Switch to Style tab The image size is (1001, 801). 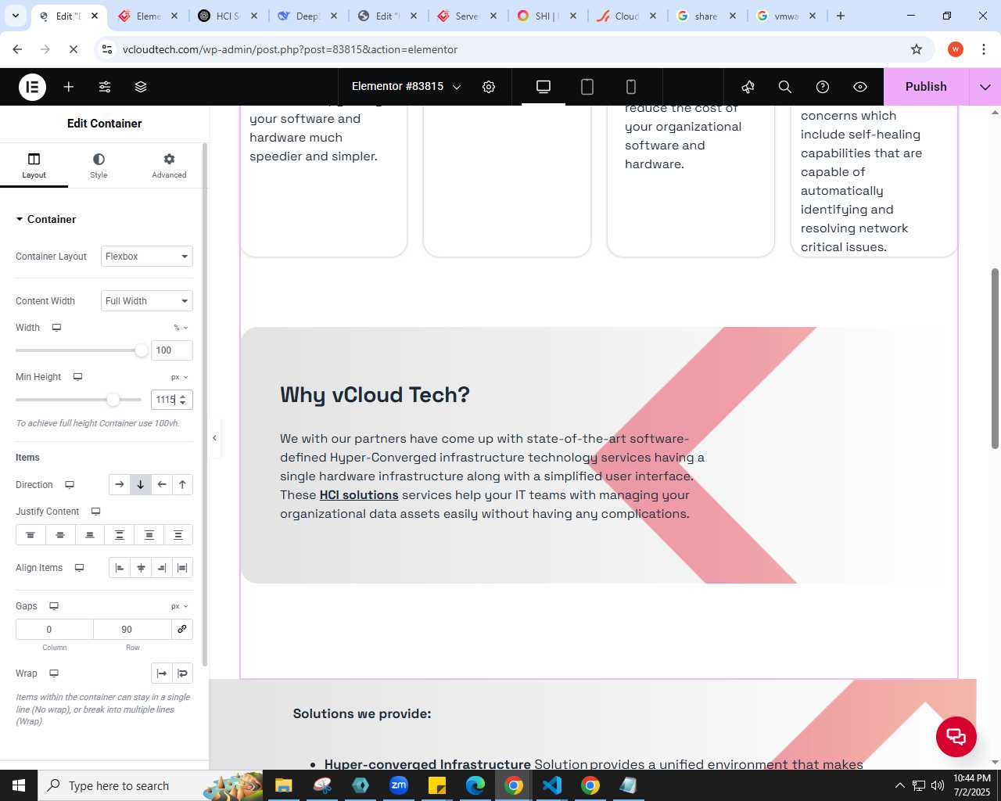tap(99, 166)
